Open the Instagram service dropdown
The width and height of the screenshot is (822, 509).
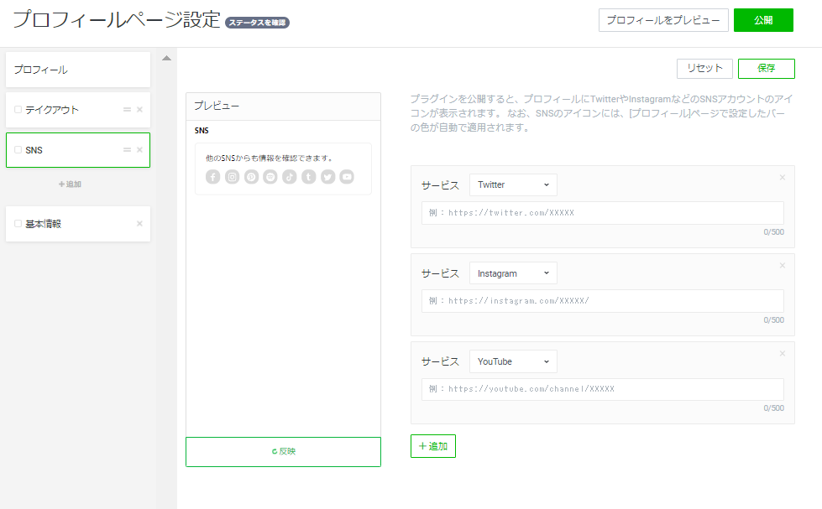[513, 273]
